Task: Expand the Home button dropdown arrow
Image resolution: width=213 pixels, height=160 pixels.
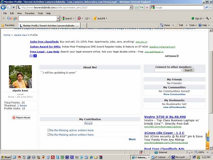Action: click(173, 25)
